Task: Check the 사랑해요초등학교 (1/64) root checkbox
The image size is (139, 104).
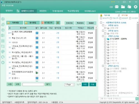Action: pyautogui.click(x=101, y=22)
